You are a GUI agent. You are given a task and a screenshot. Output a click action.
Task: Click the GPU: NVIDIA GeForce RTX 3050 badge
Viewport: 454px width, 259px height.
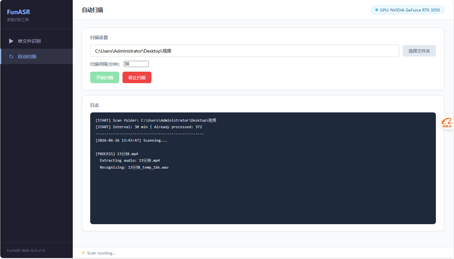click(408, 10)
